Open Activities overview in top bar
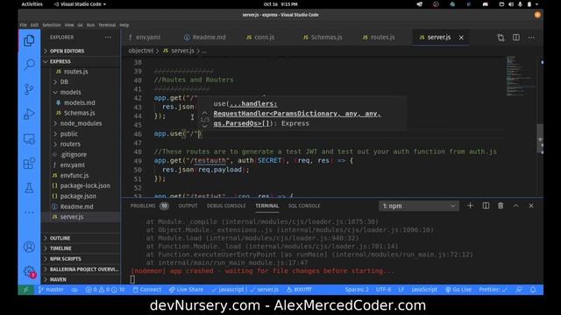 tap(32, 4)
